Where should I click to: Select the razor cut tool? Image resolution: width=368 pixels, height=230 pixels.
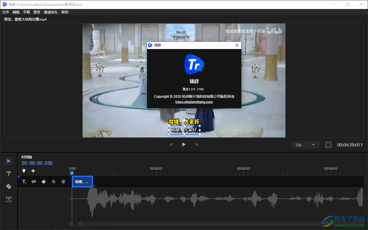[9, 186]
